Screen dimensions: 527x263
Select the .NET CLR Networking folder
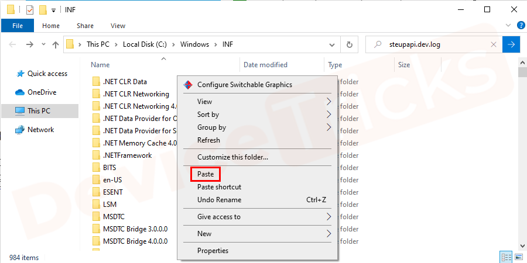(136, 94)
